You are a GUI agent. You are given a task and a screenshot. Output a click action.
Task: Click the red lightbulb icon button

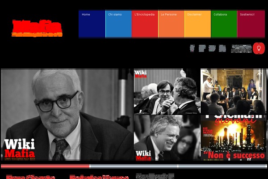coord(259,48)
